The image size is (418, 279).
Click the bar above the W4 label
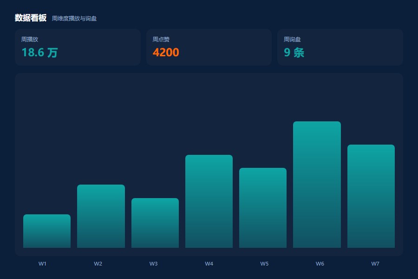[x=209, y=201]
